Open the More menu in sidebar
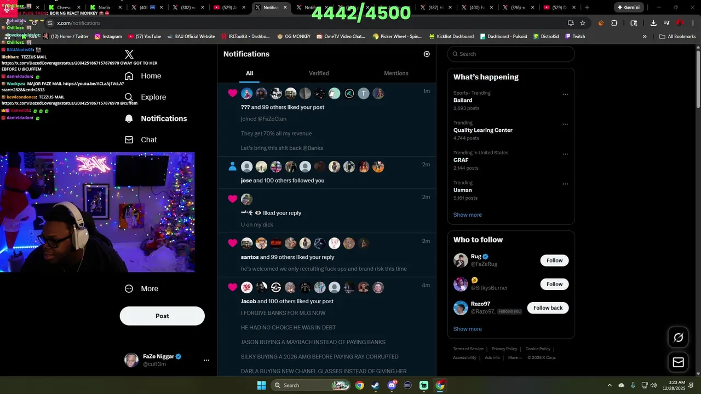This screenshot has height=394, width=701. (x=141, y=288)
